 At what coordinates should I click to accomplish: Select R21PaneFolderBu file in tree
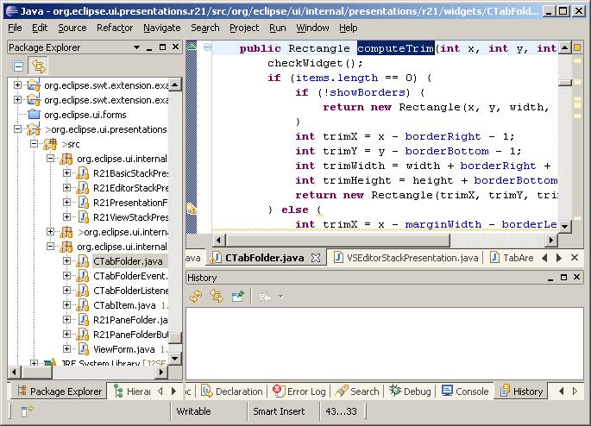click(130, 335)
